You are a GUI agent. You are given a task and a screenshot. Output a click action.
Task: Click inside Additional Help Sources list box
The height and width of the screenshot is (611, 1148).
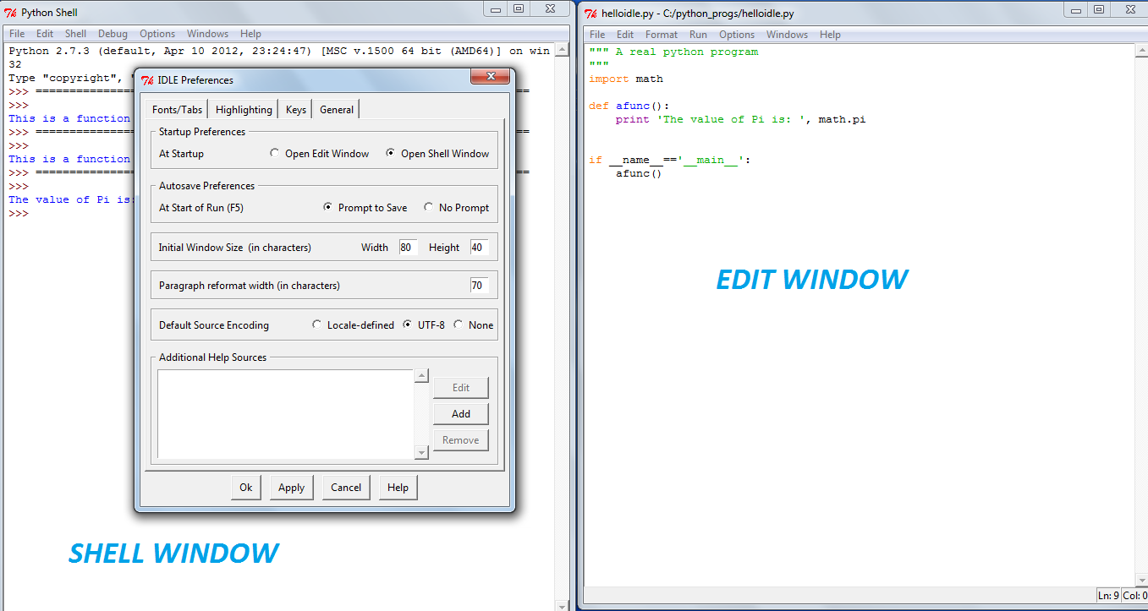pos(286,414)
